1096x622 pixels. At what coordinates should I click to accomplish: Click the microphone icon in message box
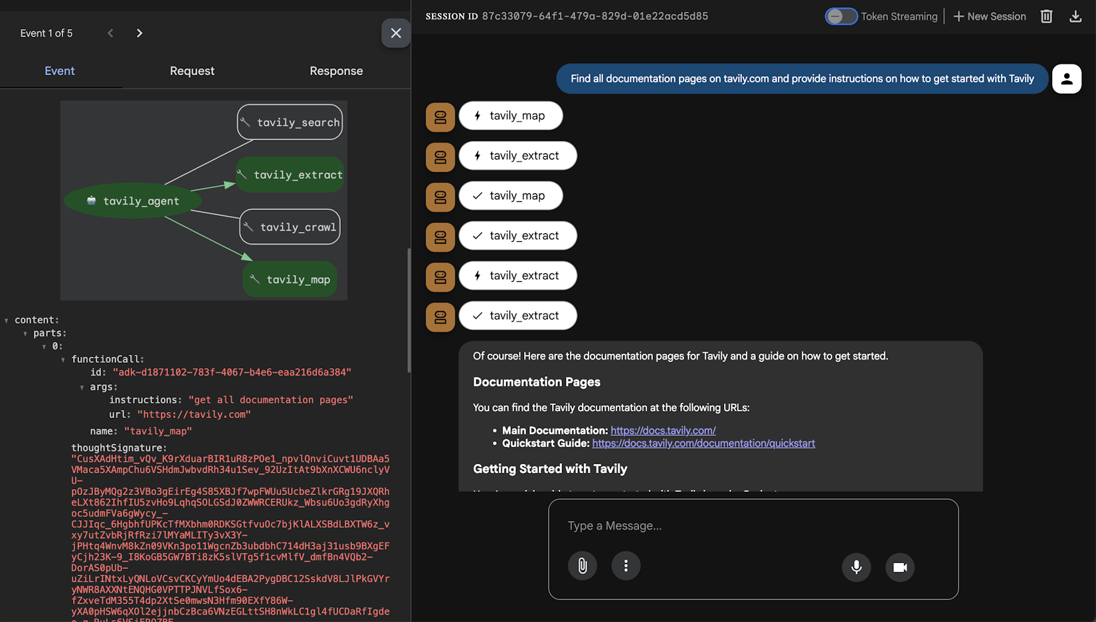(856, 568)
